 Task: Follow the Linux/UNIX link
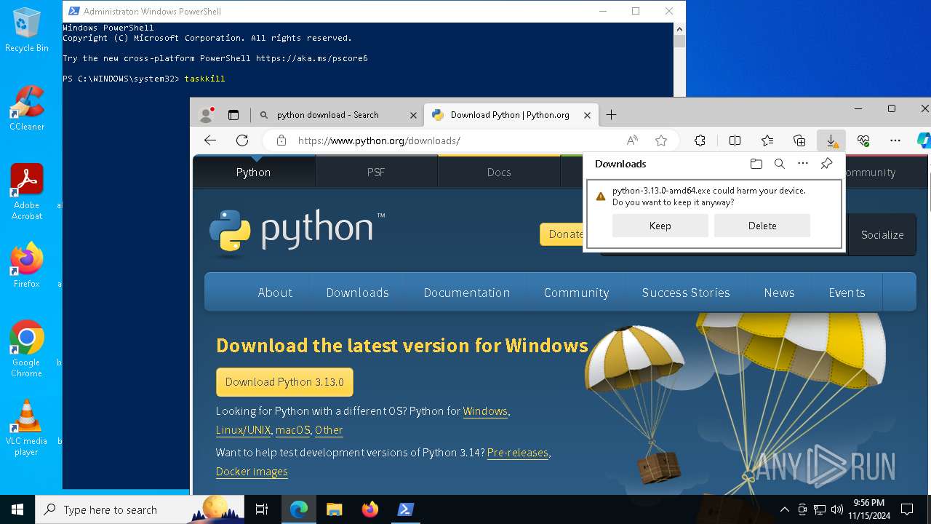pyautogui.click(x=243, y=430)
